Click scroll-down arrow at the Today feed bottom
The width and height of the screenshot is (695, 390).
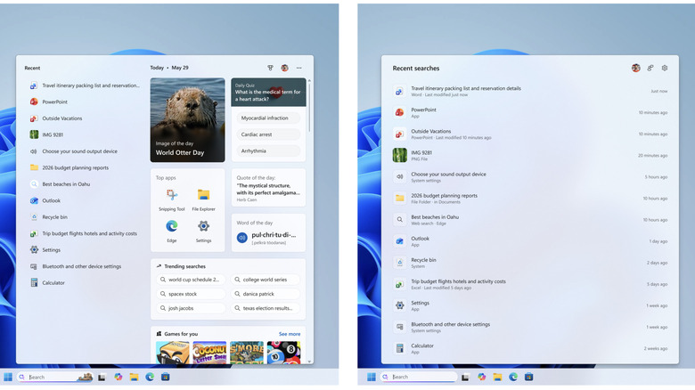(309, 362)
